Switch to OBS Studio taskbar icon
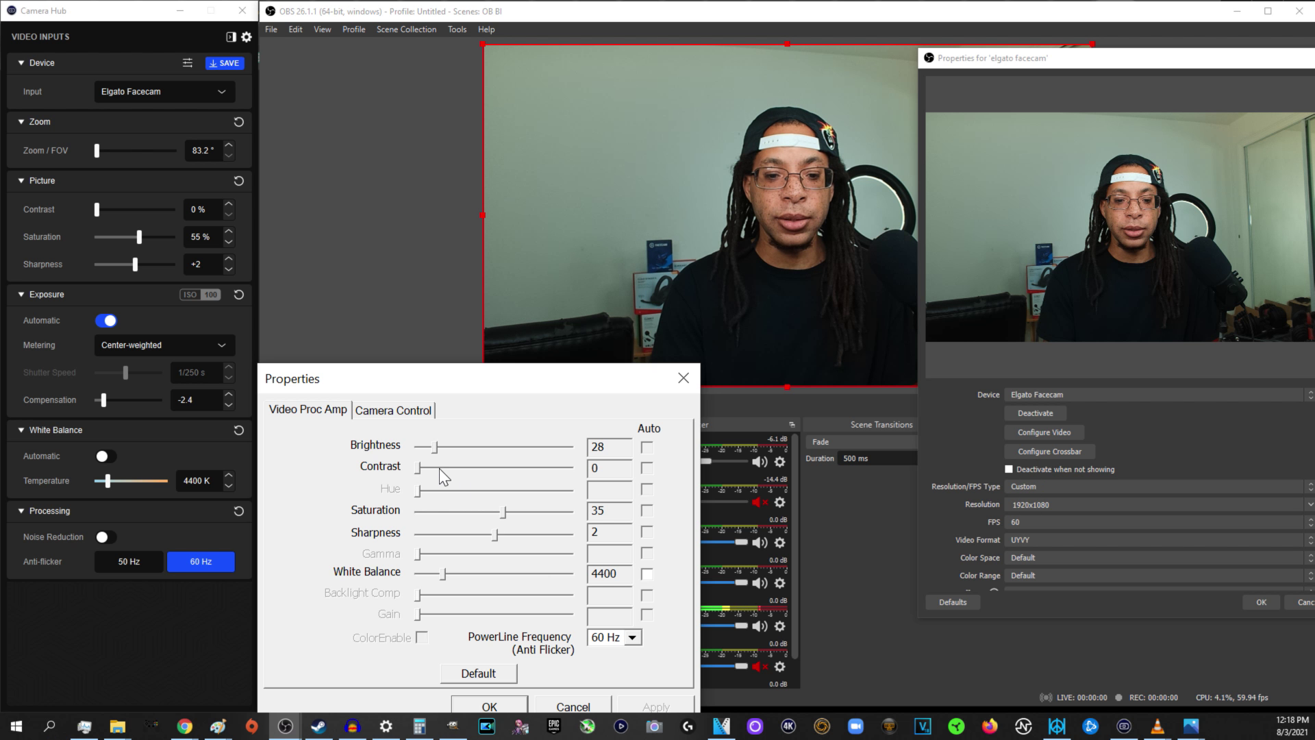The height and width of the screenshot is (740, 1315). (285, 726)
